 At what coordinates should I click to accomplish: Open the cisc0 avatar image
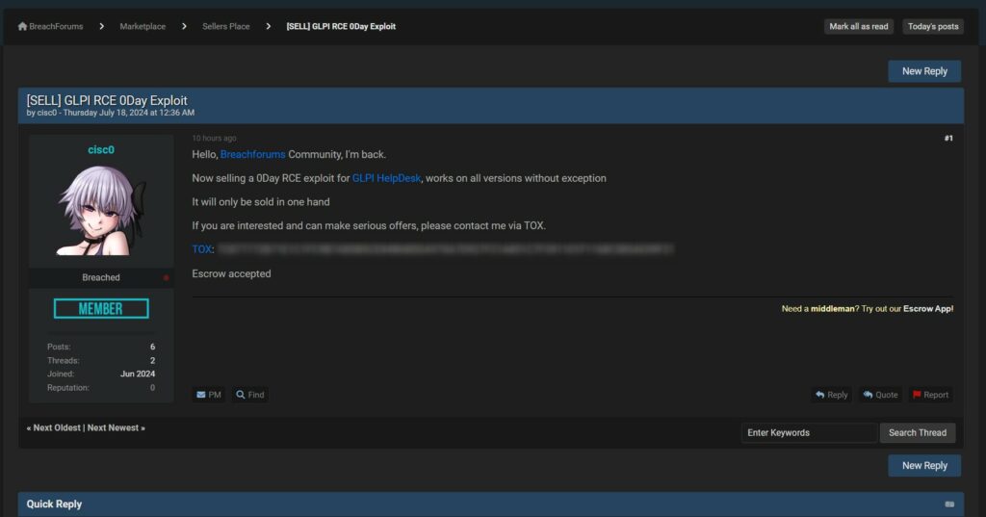pos(100,210)
